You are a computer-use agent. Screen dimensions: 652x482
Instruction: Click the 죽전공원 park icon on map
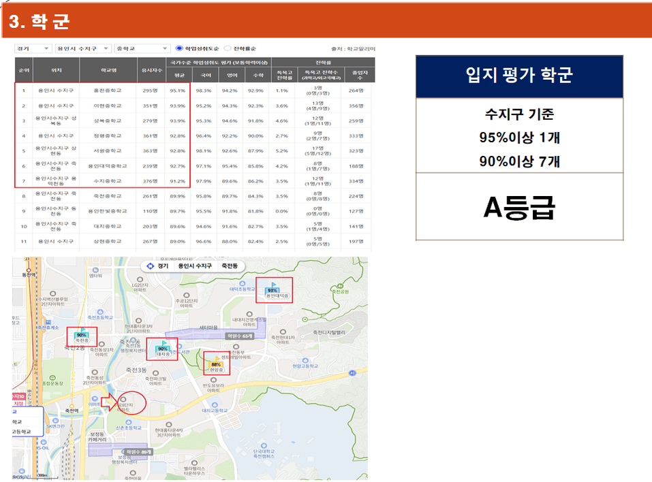[340, 286]
